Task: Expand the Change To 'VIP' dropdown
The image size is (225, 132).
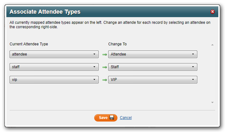Action: (x=152, y=80)
